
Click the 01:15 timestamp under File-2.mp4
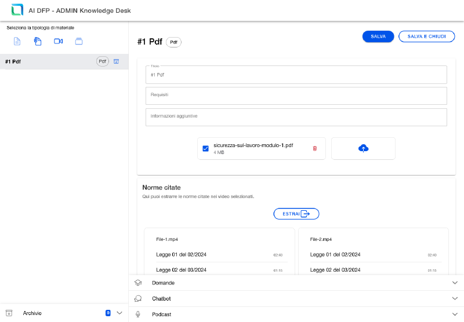432,270
